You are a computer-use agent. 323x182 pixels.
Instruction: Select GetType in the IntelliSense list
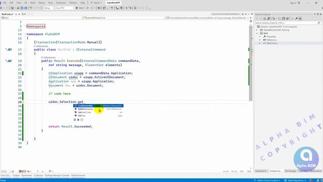click(98, 116)
